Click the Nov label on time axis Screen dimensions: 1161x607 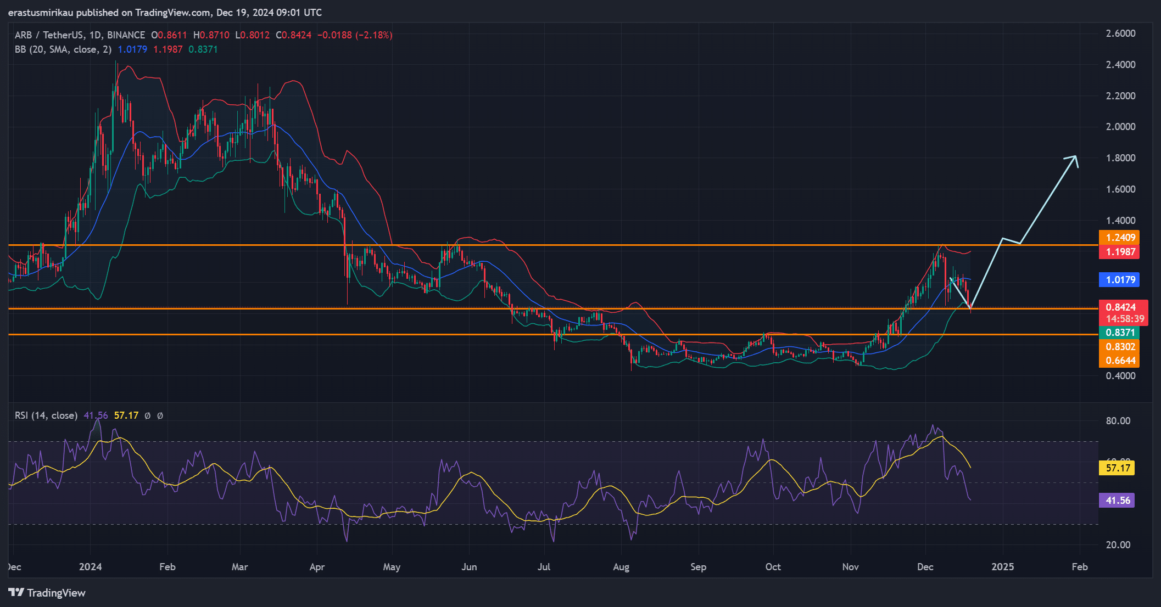coord(851,567)
